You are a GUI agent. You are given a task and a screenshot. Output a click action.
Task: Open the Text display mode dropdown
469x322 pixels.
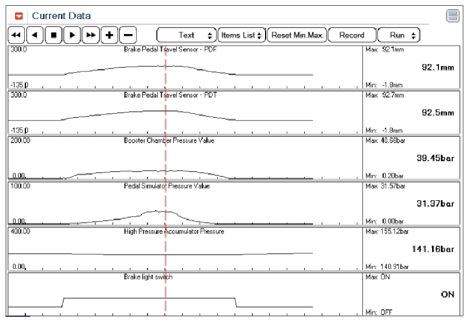(186, 35)
